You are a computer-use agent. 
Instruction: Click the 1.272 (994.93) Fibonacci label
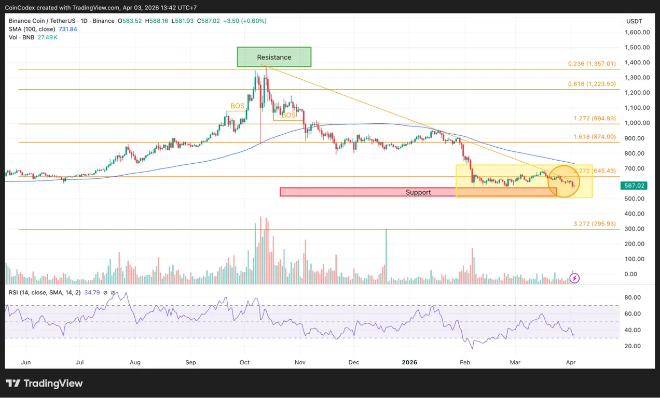pos(595,119)
